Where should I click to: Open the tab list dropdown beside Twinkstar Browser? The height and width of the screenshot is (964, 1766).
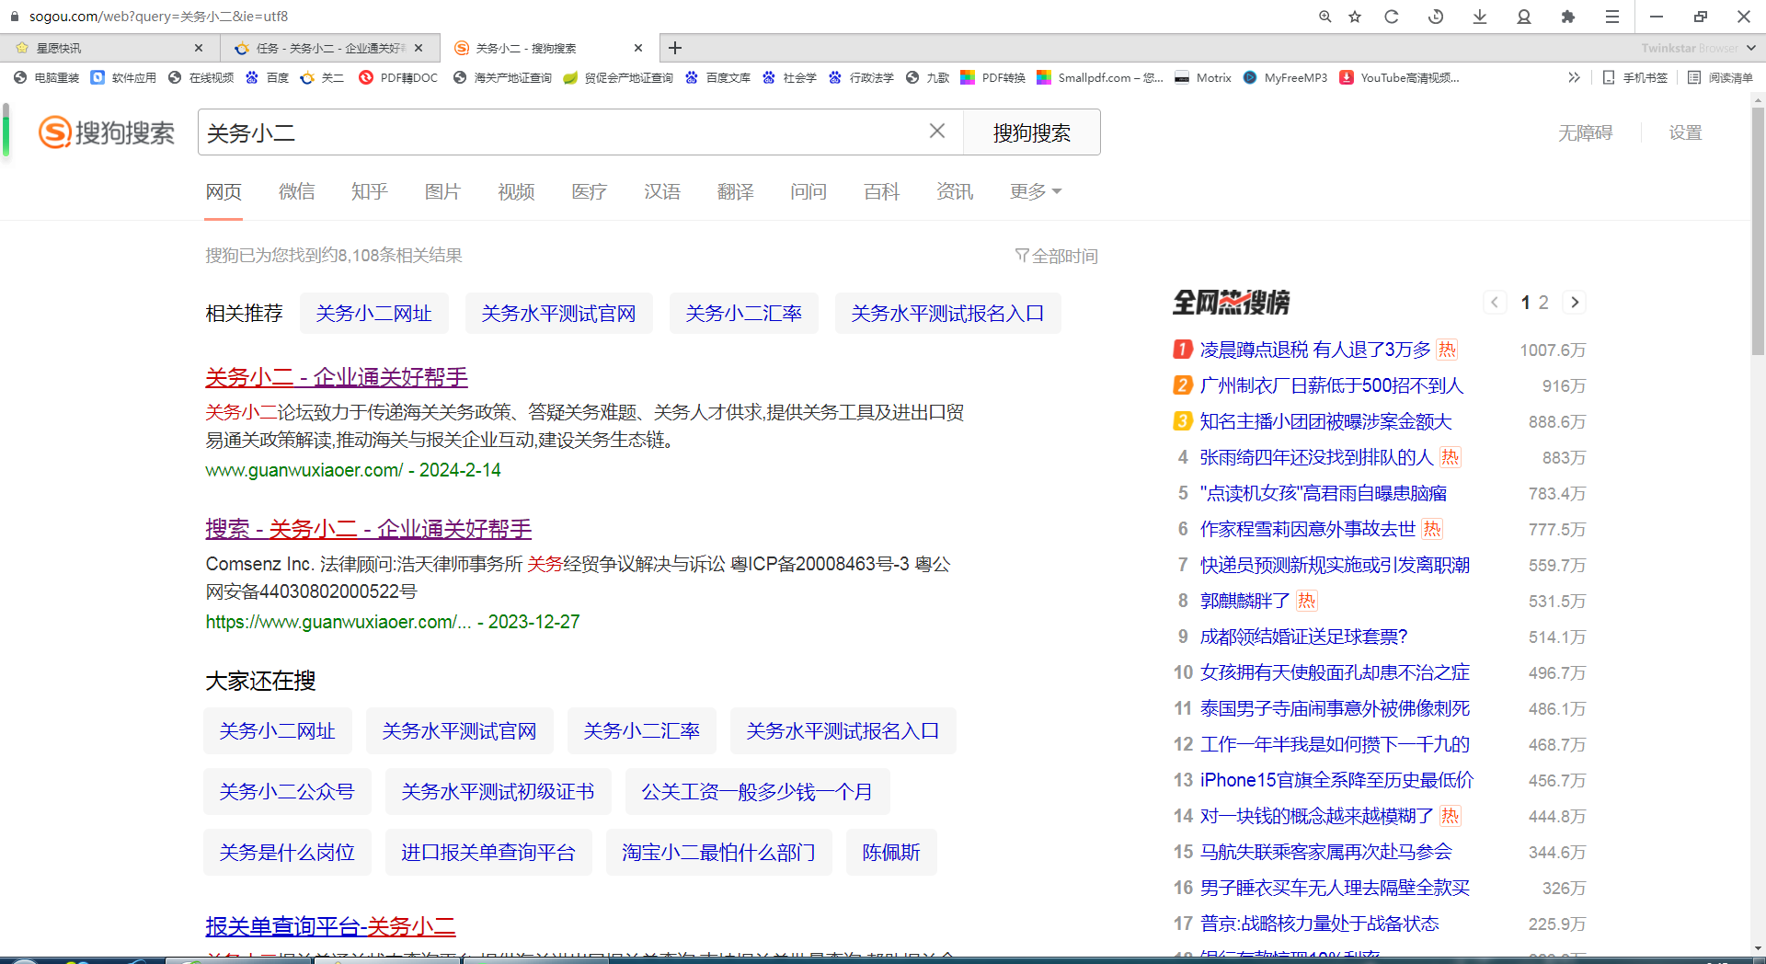pyautogui.click(x=1750, y=48)
